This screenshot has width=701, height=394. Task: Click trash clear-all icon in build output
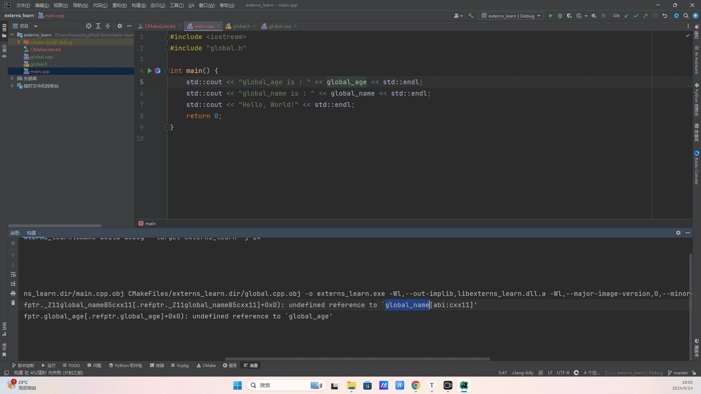tap(13, 303)
